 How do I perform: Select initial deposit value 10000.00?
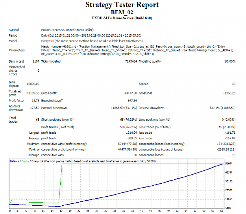point(33,84)
